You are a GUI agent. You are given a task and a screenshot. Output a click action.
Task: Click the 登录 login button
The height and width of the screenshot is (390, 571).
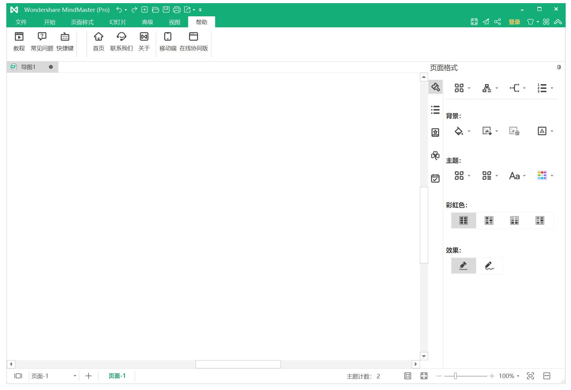[514, 22]
